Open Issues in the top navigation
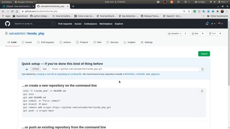 point(78,24)
